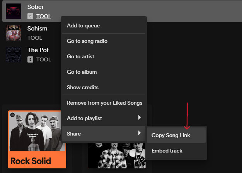The width and height of the screenshot is (242, 173).
Task: Choose Go to artist option
Action: (x=80, y=56)
